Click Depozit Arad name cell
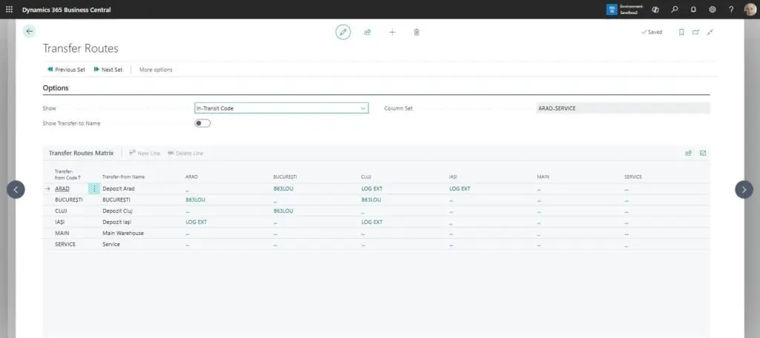This screenshot has width=760, height=338. (x=118, y=189)
